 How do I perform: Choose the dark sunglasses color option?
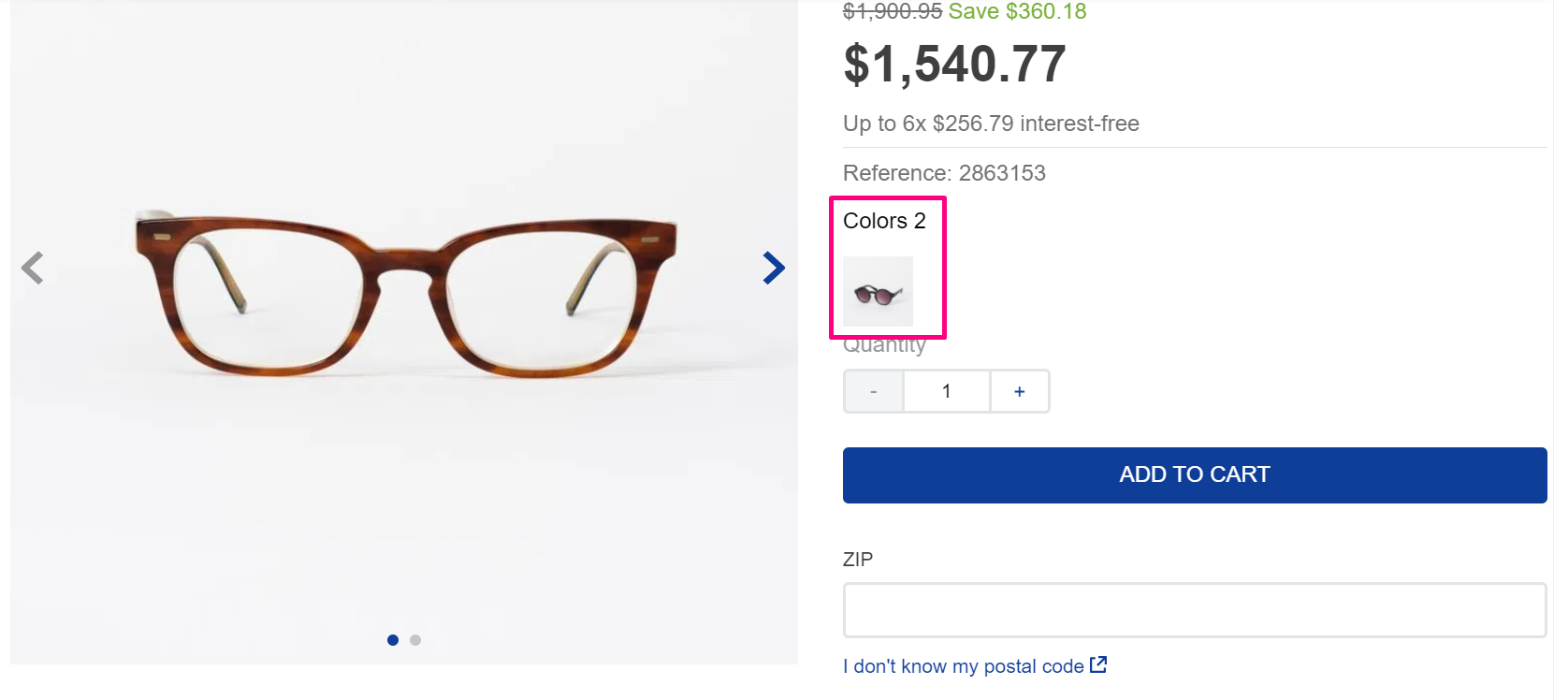coord(878,292)
